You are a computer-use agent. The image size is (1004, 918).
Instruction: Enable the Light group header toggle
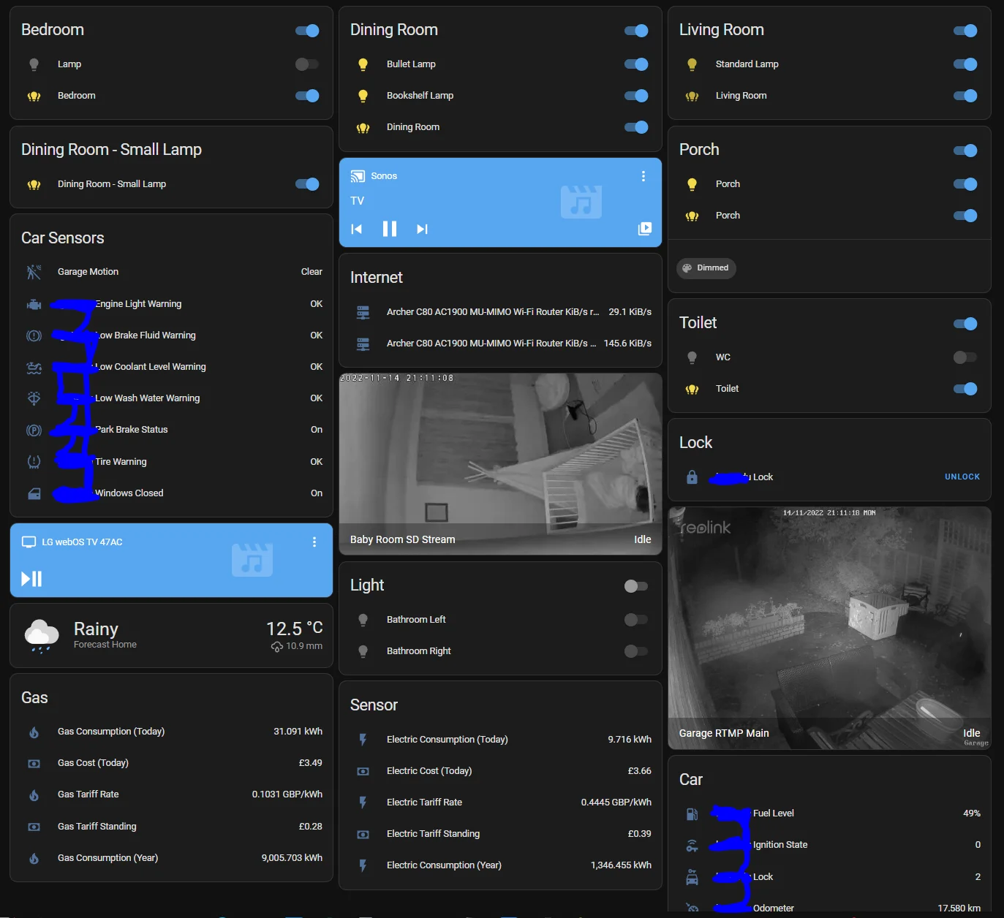tap(636, 586)
